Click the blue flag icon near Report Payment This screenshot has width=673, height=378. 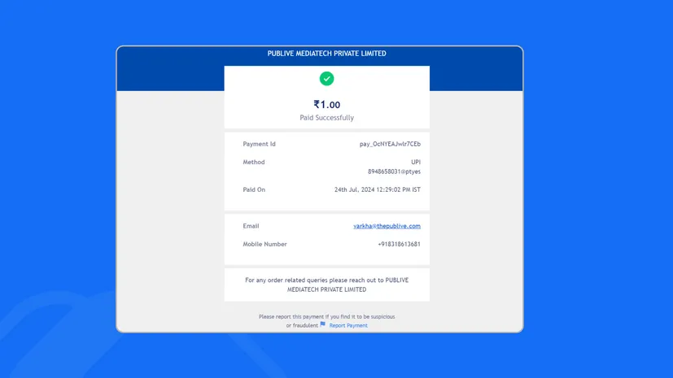(x=323, y=324)
